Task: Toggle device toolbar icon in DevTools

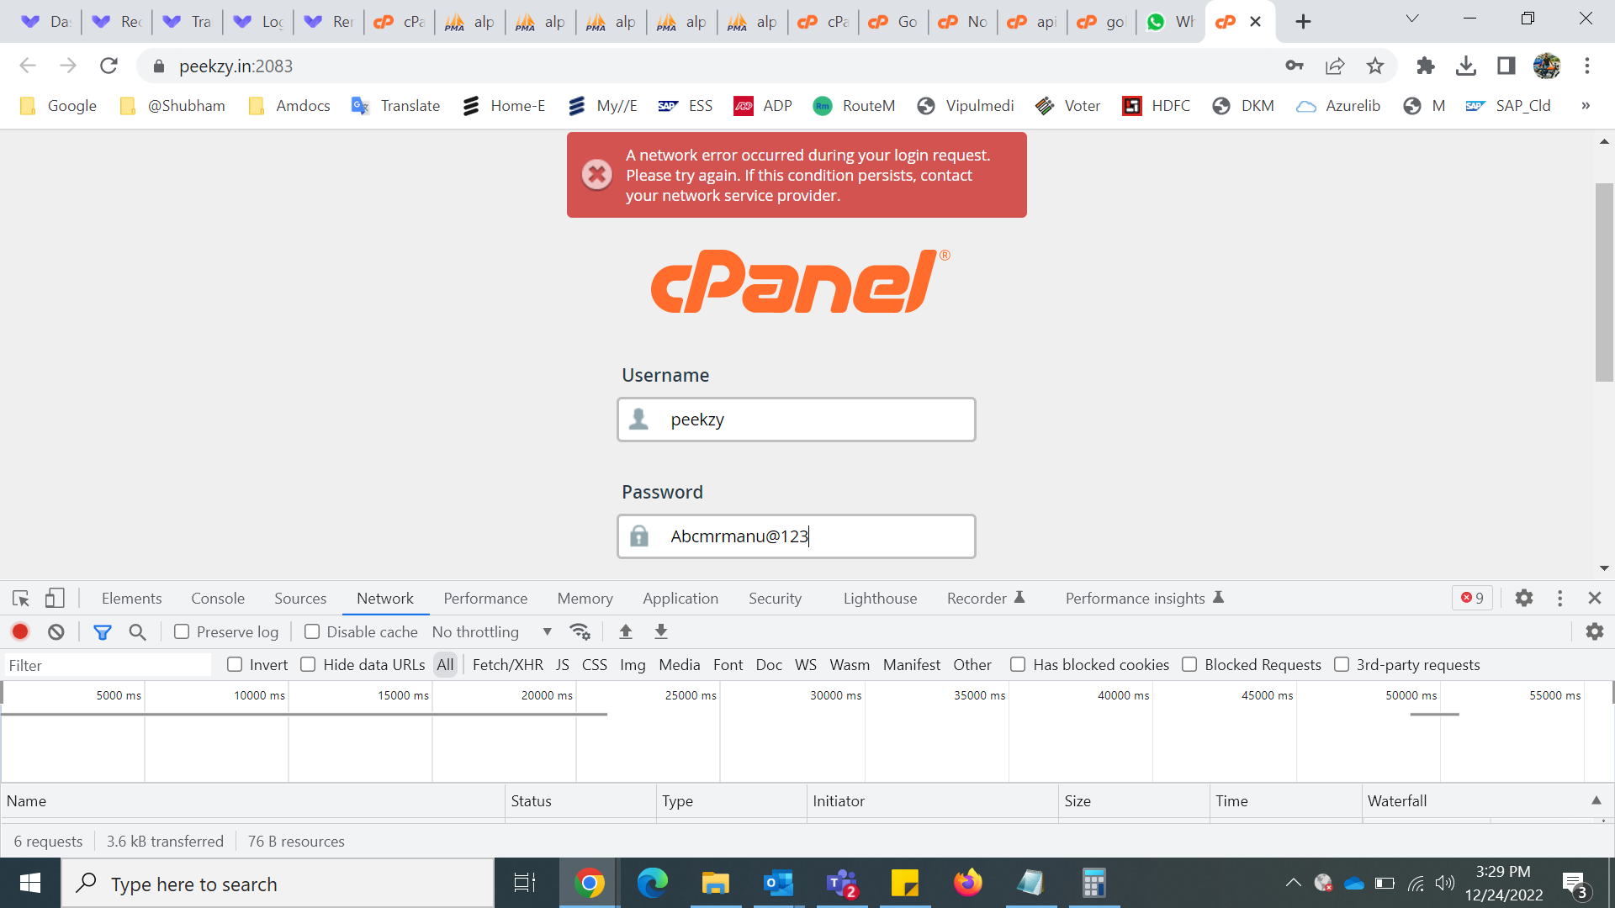Action: [x=55, y=598]
